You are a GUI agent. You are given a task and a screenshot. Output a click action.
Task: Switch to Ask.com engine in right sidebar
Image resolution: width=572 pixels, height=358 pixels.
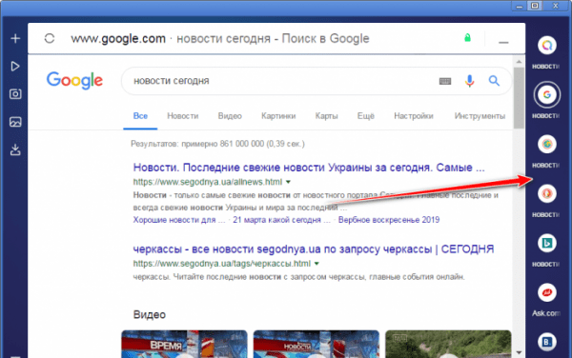pyautogui.click(x=547, y=292)
